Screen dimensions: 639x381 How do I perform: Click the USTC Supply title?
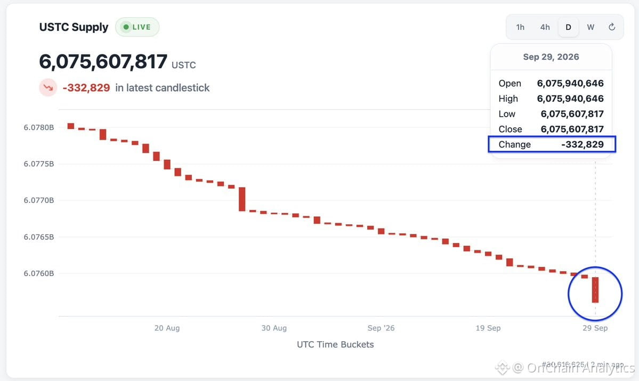(x=74, y=27)
